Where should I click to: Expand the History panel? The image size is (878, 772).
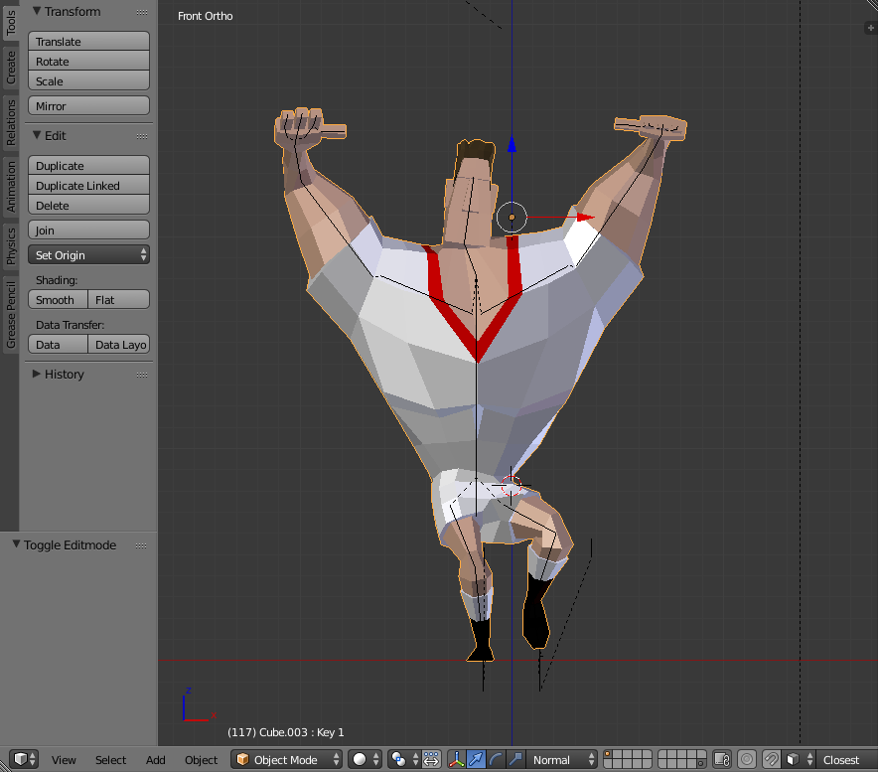(x=37, y=374)
